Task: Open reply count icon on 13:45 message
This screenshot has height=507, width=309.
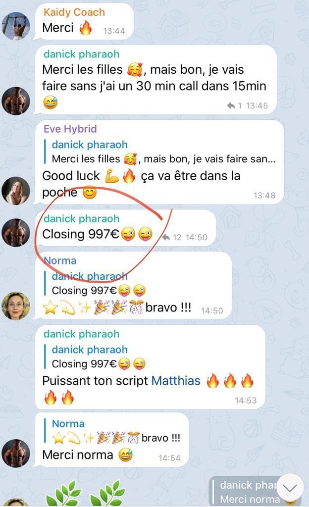Action: (x=234, y=105)
